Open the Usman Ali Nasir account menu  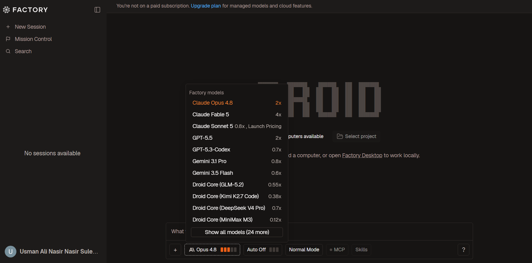tap(53, 252)
